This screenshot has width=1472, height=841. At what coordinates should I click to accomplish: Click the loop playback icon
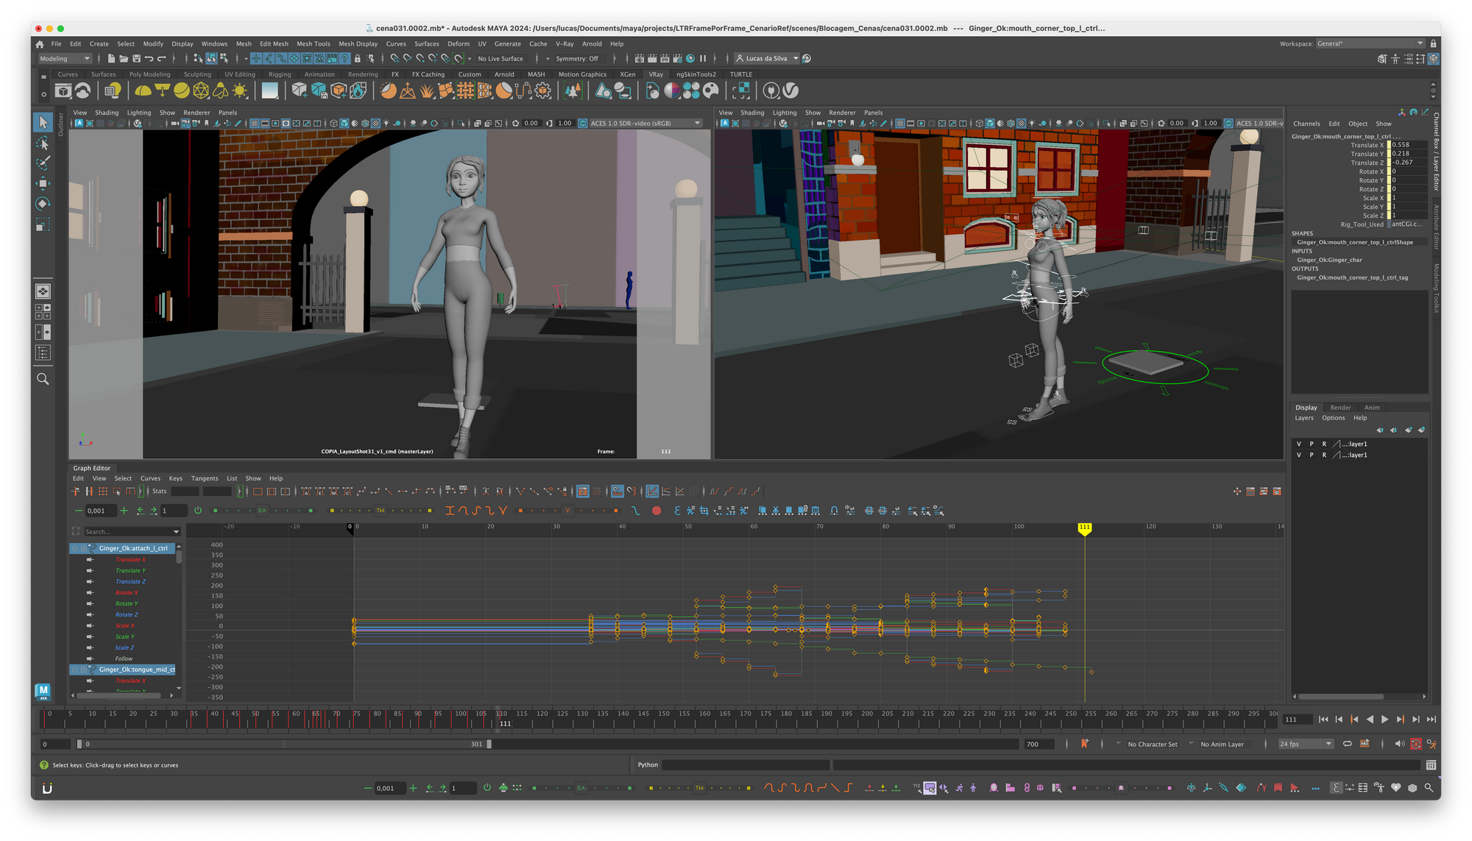point(1347,744)
